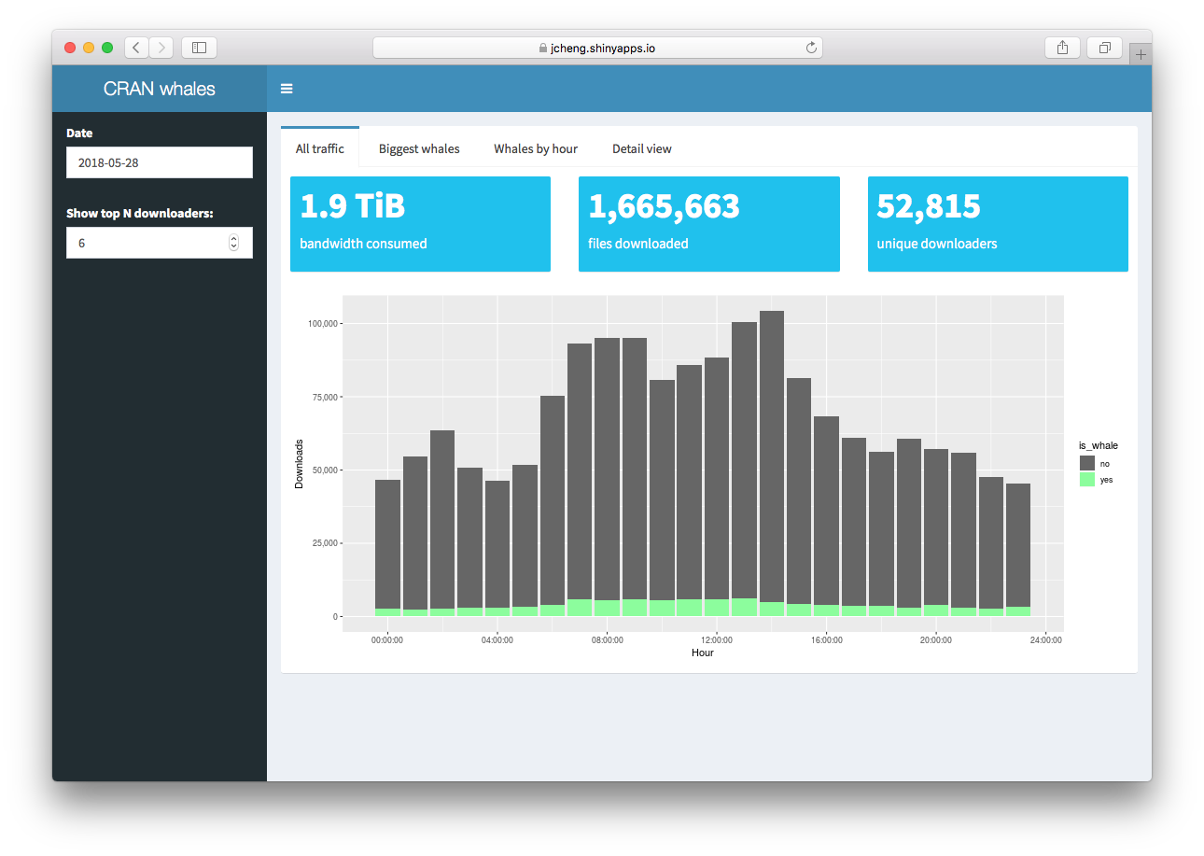Open the sidebar collapse hamburger menu

pos(287,89)
